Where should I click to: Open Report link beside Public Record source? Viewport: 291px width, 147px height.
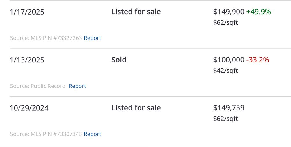77,86
